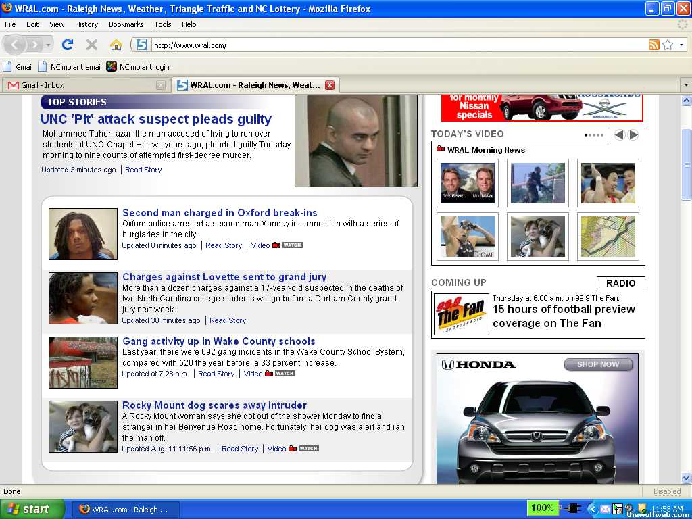Open the UNC 'Pit' attack headline
This screenshot has width=692, height=519.
click(x=156, y=119)
